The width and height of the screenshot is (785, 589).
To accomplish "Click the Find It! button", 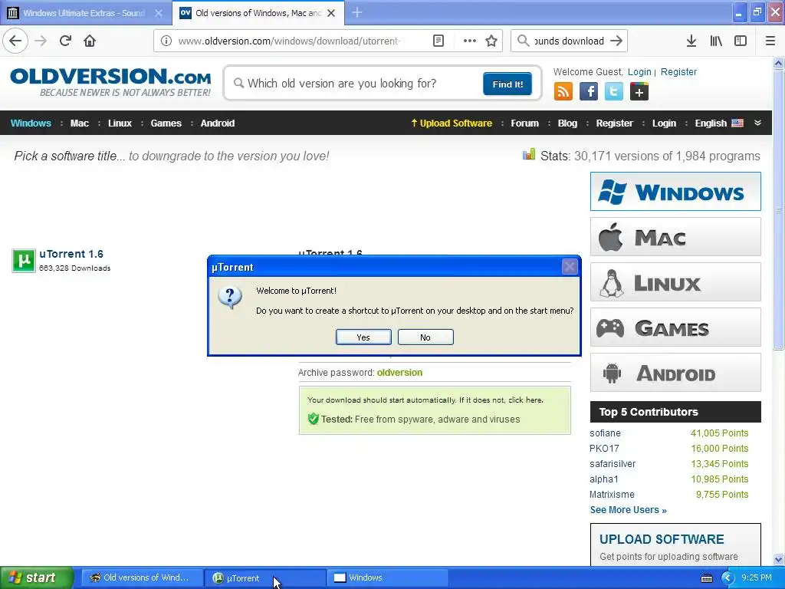I will tap(507, 84).
